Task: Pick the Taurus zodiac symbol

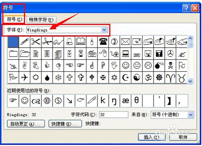Action: [x=181, y=77]
